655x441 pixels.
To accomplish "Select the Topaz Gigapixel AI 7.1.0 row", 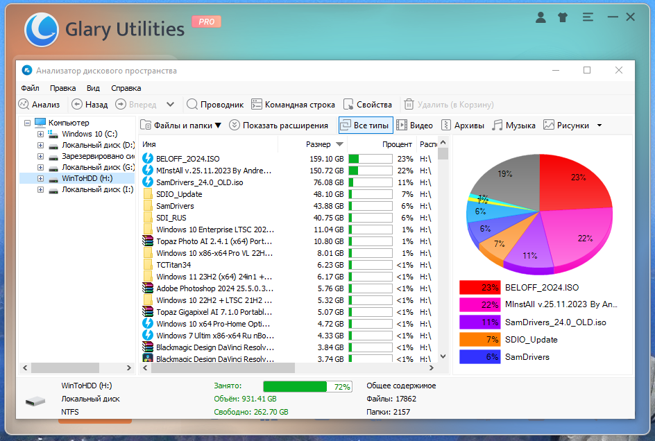I will point(288,312).
